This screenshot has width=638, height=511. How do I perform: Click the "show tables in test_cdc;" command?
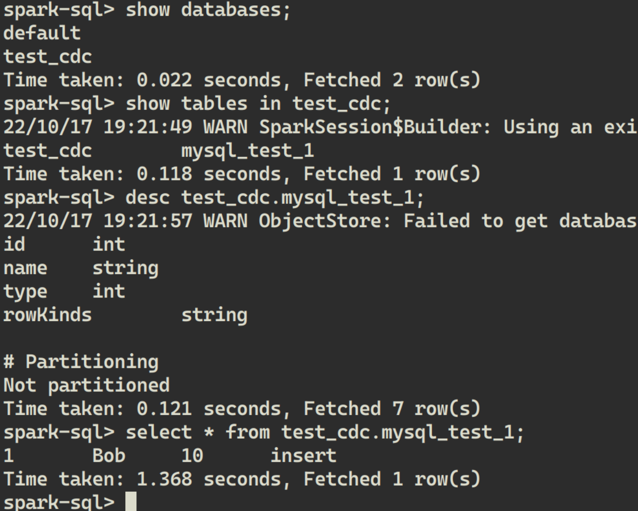pyautogui.click(x=258, y=104)
